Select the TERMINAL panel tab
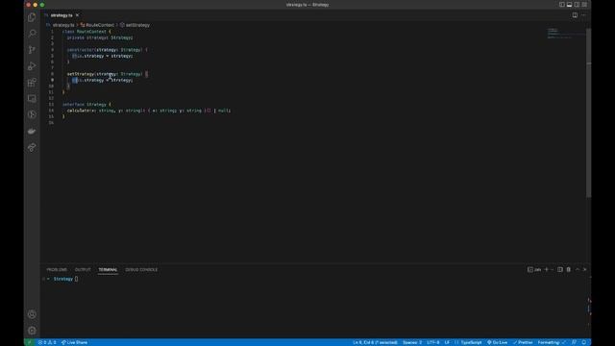615x346 pixels. coord(108,269)
